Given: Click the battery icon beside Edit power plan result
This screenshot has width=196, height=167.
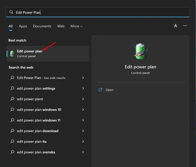Looking at the screenshot, I should (x=12, y=54).
